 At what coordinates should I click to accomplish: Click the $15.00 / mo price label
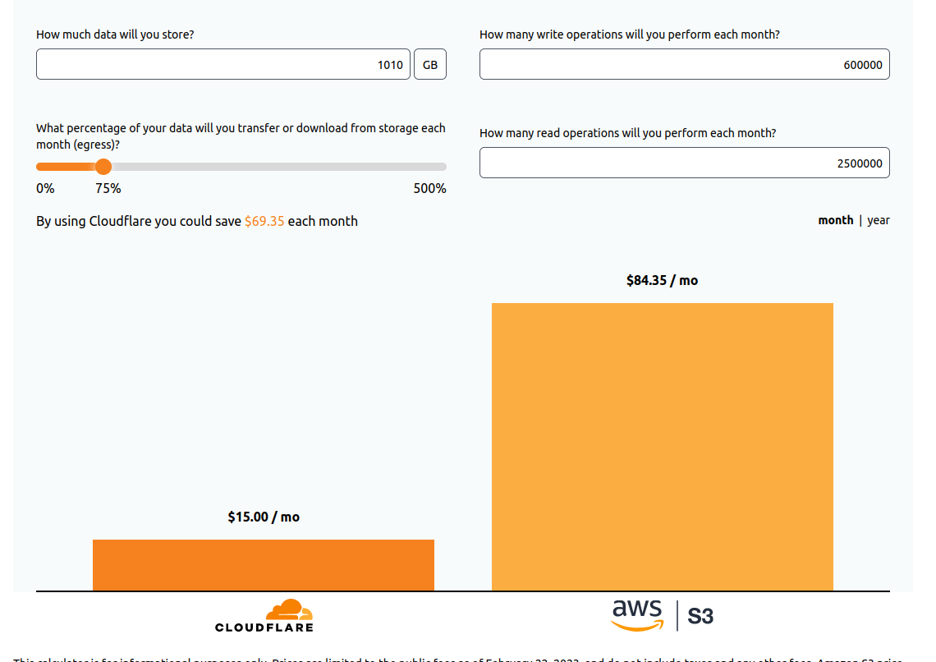[x=264, y=517]
